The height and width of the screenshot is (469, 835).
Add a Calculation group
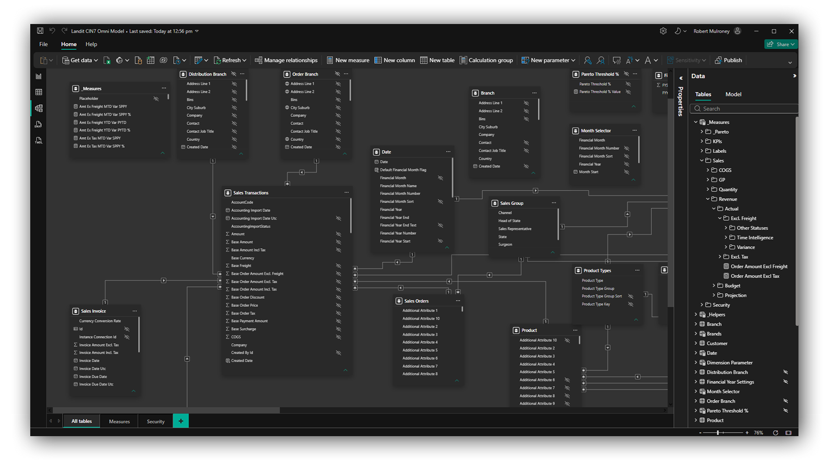click(486, 61)
